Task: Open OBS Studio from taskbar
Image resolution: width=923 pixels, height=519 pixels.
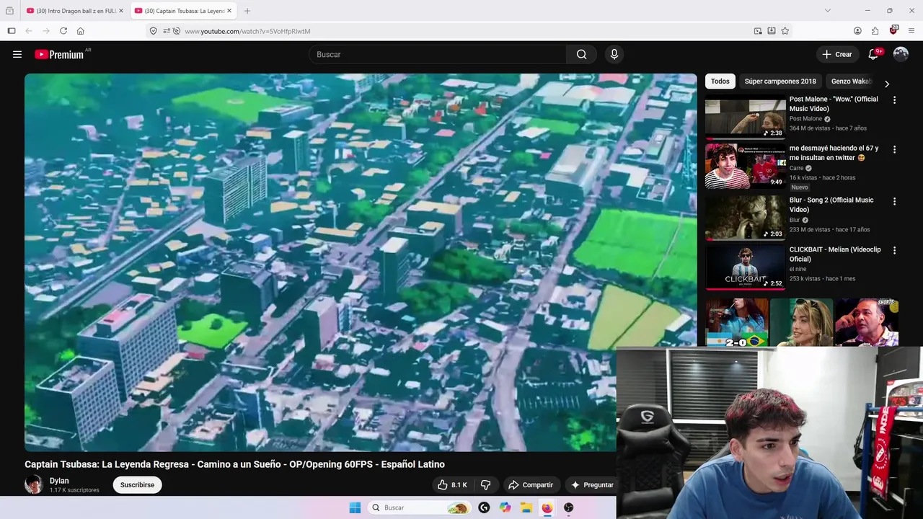Action: click(x=568, y=507)
